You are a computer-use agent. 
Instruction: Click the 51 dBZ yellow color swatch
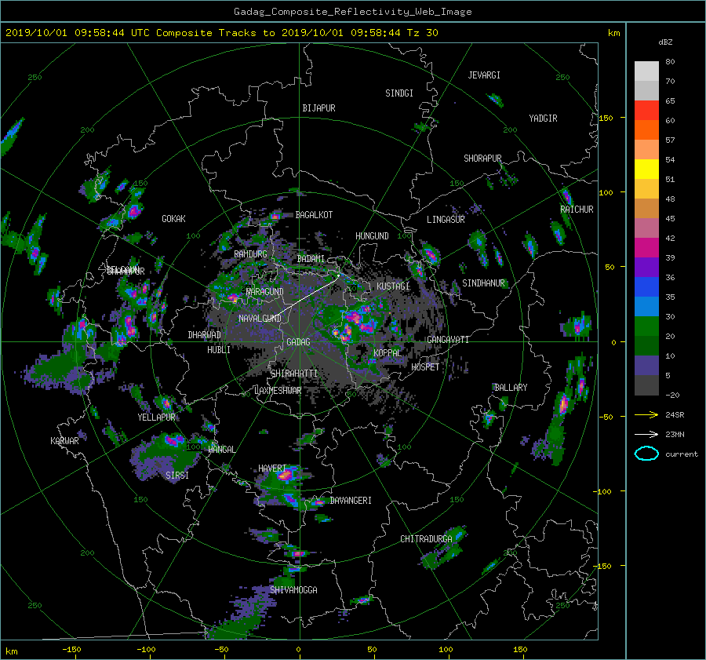coord(646,169)
